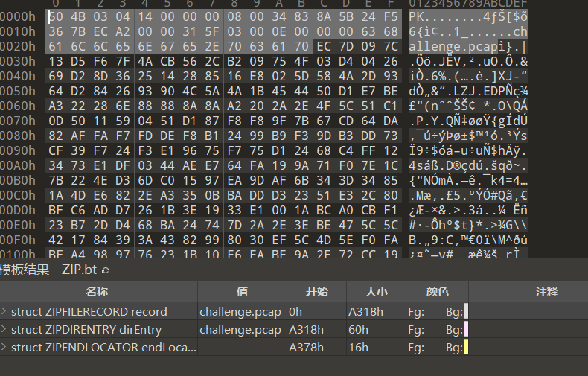
Task: Click the 大小 column header
Action: point(376,292)
